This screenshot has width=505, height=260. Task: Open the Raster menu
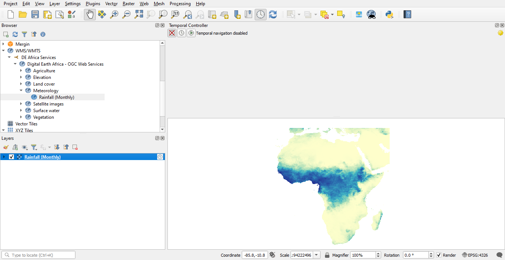(128, 4)
